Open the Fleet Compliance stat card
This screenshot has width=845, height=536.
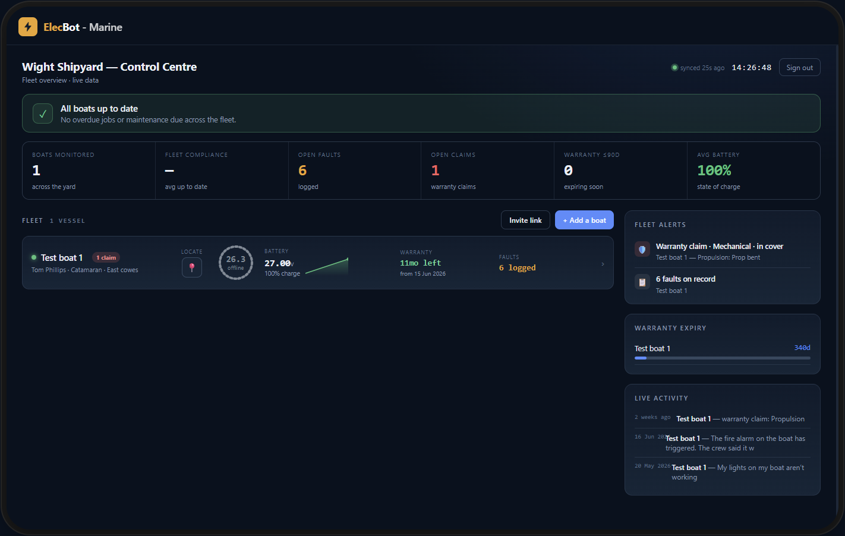pyautogui.click(x=222, y=171)
